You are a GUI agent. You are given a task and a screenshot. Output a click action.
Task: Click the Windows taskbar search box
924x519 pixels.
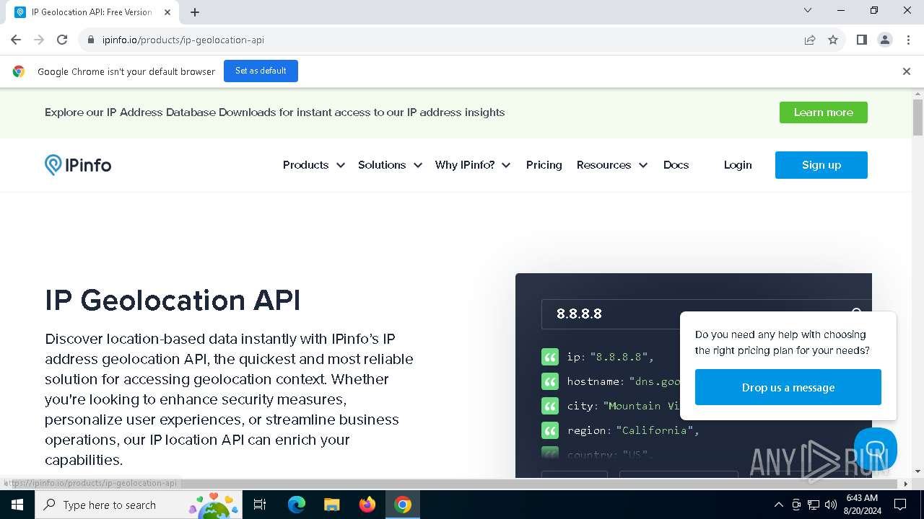pyautogui.click(x=139, y=505)
